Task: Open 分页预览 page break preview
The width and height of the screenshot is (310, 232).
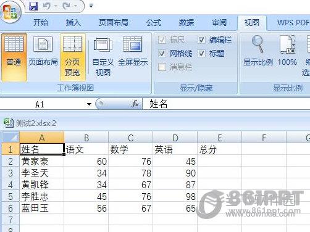Action: (x=73, y=57)
